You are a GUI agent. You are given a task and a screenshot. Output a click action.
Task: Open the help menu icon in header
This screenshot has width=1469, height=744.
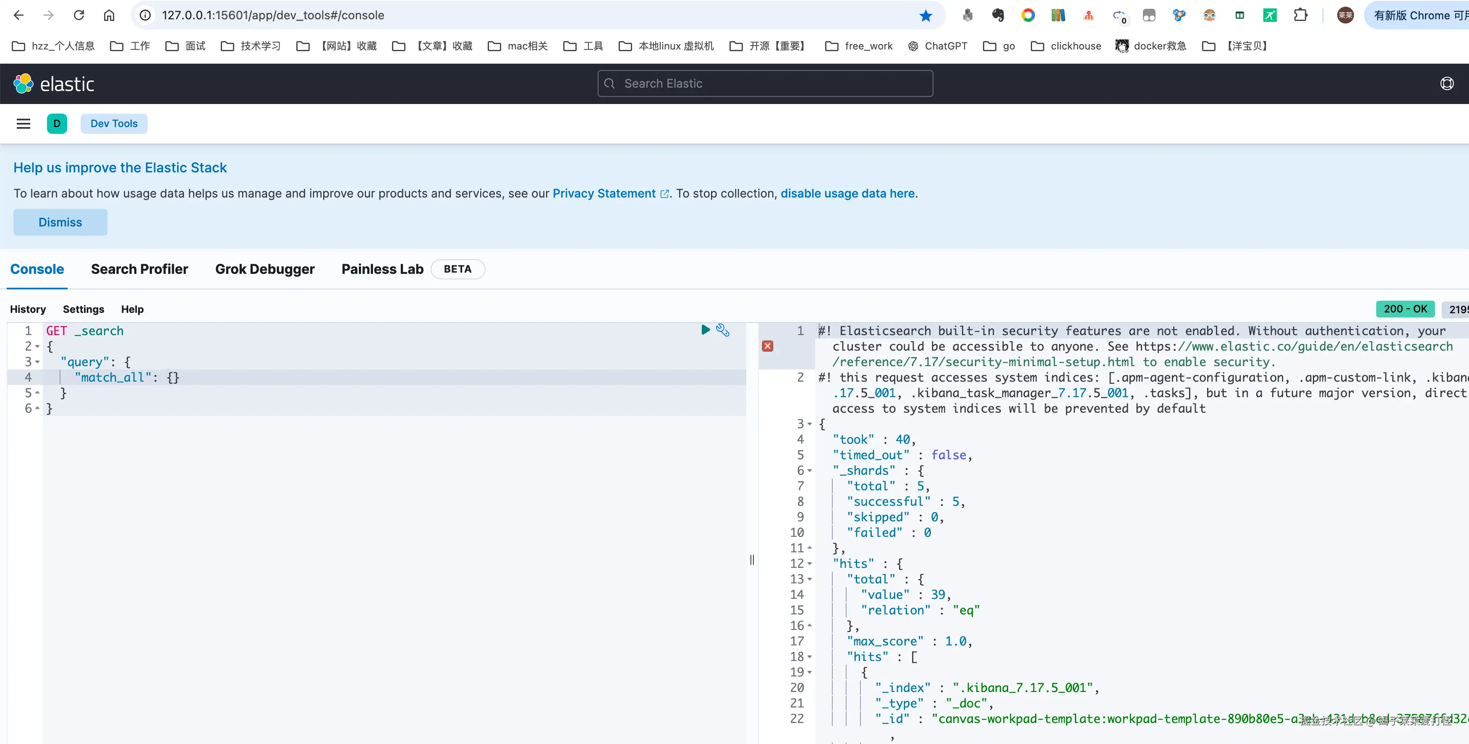pyautogui.click(x=1447, y=84)
